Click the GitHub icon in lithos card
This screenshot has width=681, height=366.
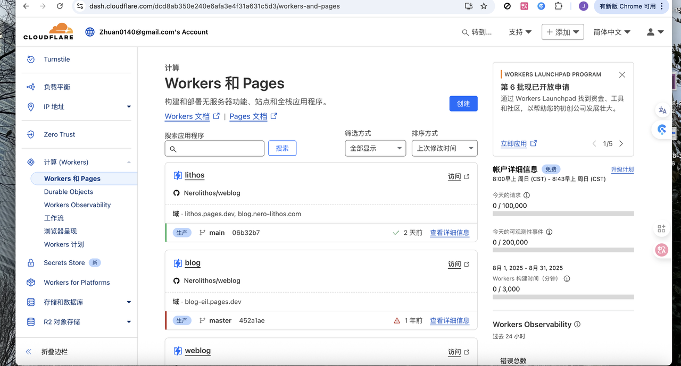tap(177, 193)
